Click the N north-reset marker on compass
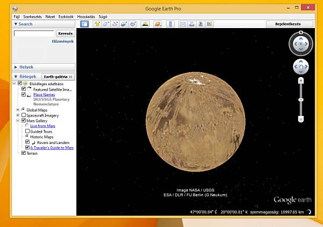This screenshot has height=227, width=323. tap(301, 32)
